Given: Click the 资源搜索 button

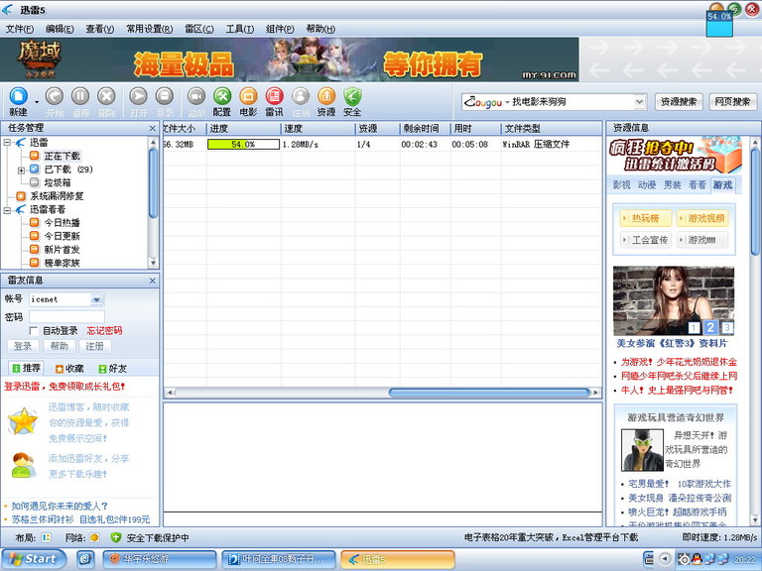Looking at the screenshot, I should (679, 102).
